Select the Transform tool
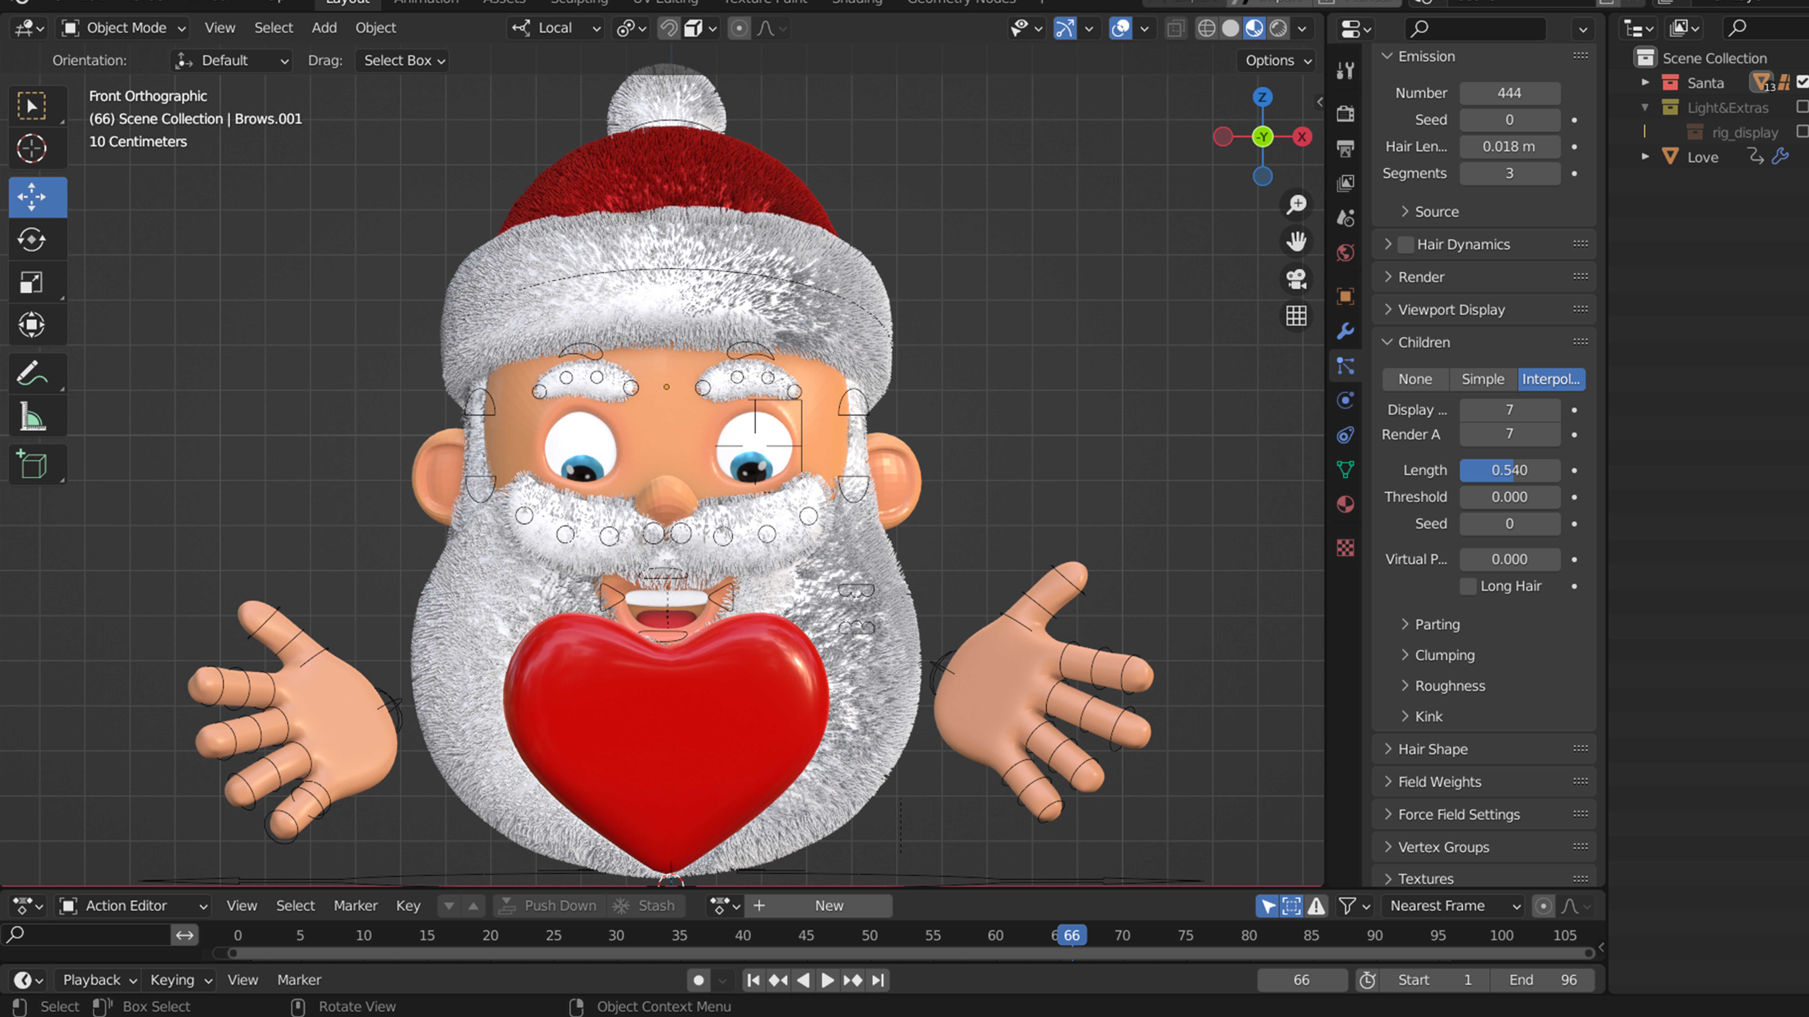This screenshot has width=1809, height=1017. click(x=32, y=325)
